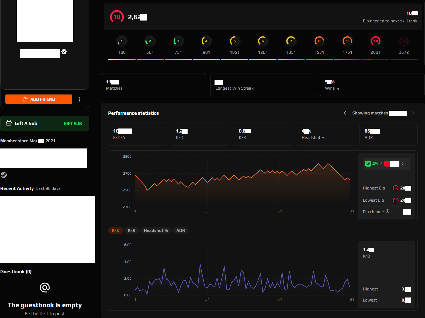Switch chart to Headshot % metric
The width and height of the screenshot is (425, 318).
tap(156, 230)
